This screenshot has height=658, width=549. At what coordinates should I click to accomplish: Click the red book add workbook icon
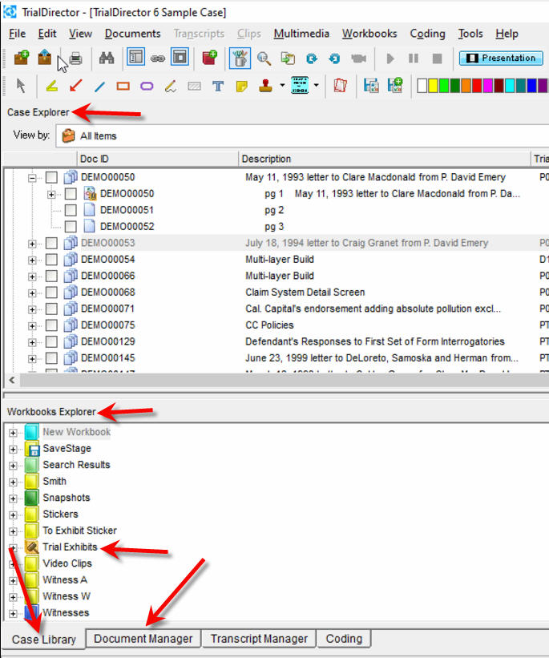pos(209,58)
